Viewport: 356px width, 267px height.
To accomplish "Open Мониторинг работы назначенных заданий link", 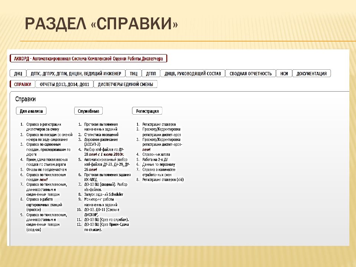I will coord(100,202).
